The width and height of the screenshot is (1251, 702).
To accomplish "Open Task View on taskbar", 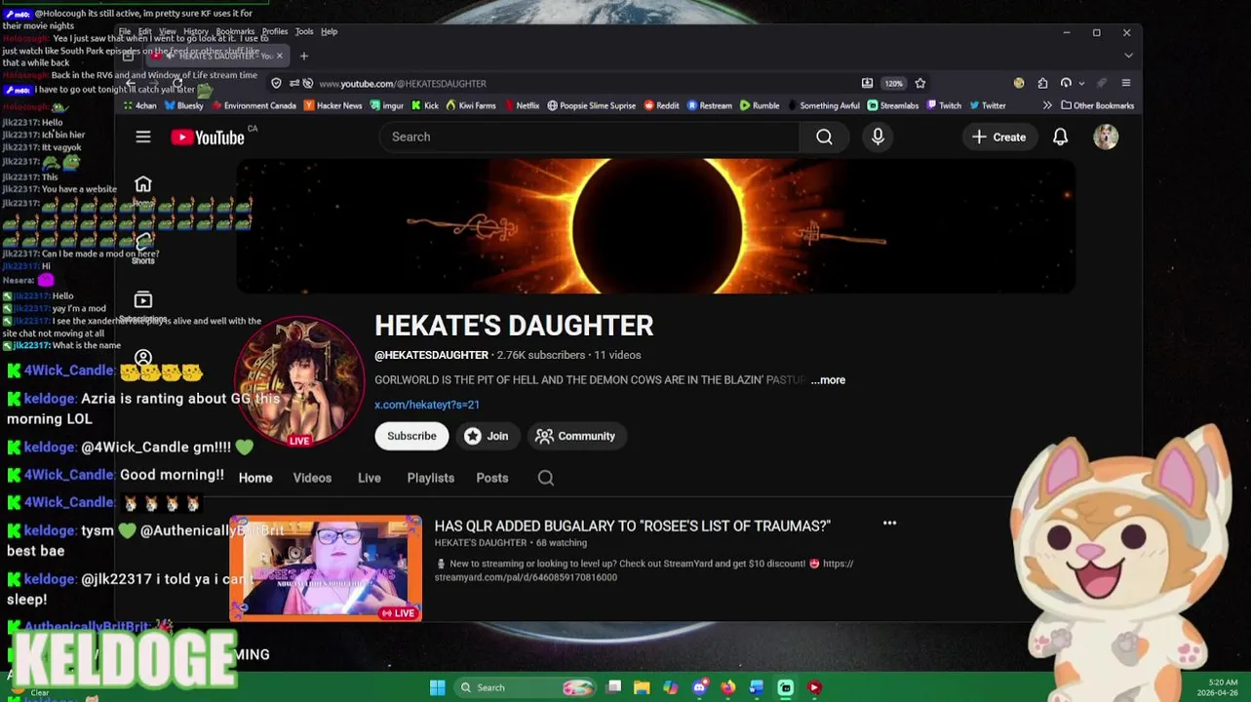I will click(x=613, y=687).
